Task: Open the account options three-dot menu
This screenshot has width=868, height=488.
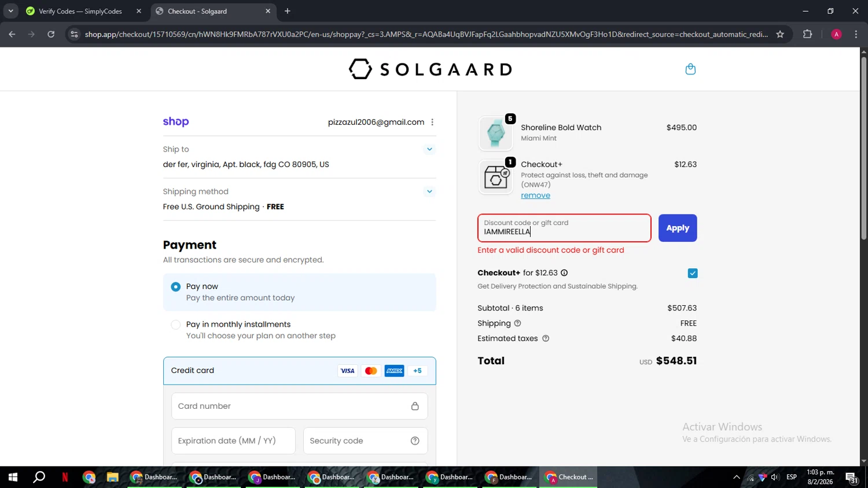Action: point(432,122)
